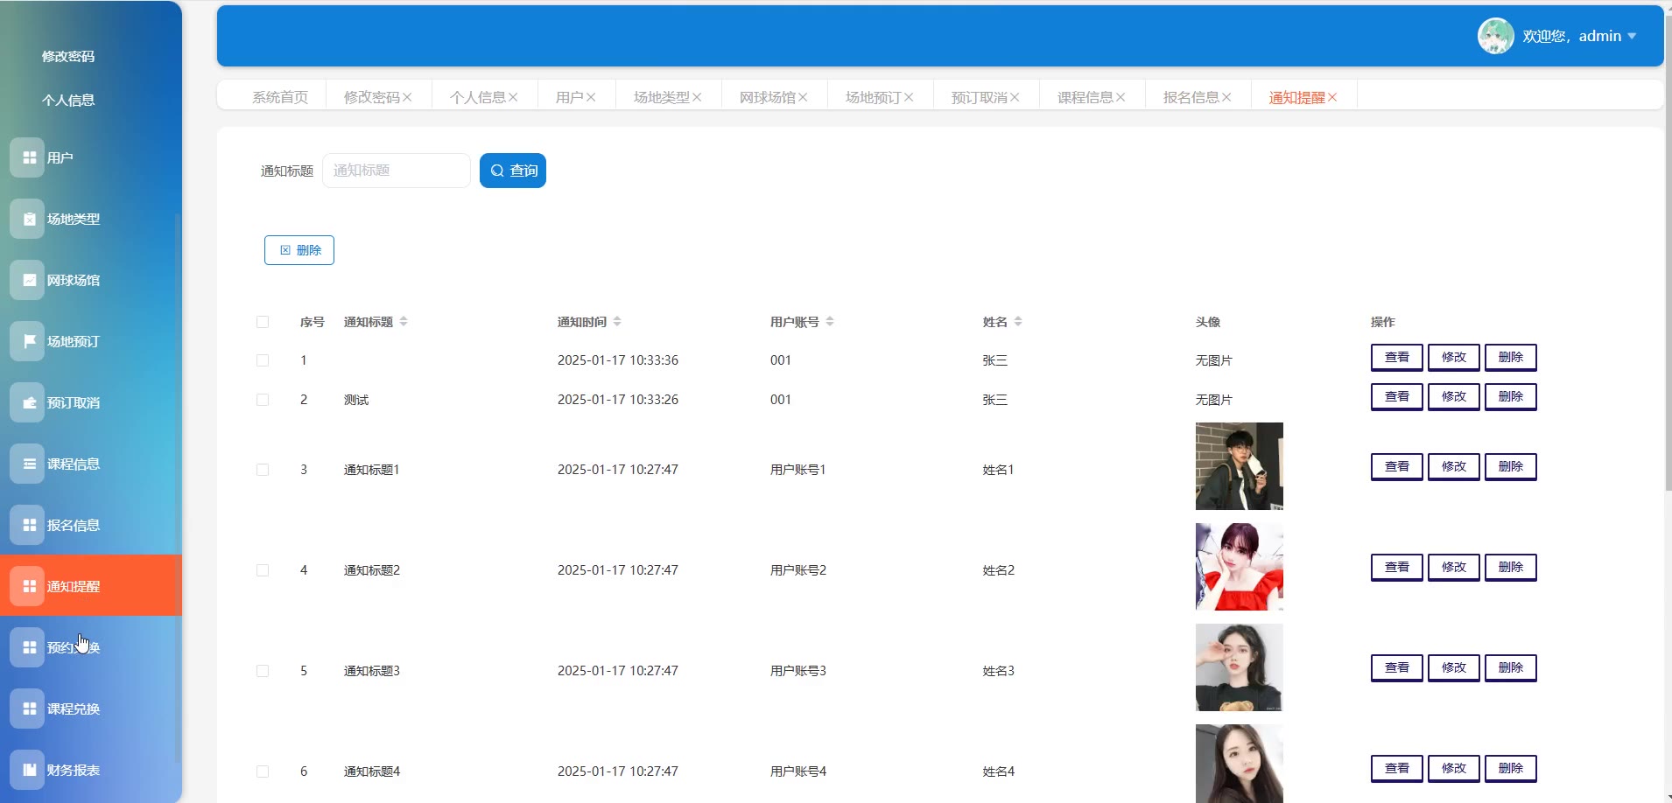This screenshot has height=803, width=1672.
Task: Close the 网球场馆 tab
Action: tap(803, 97)
